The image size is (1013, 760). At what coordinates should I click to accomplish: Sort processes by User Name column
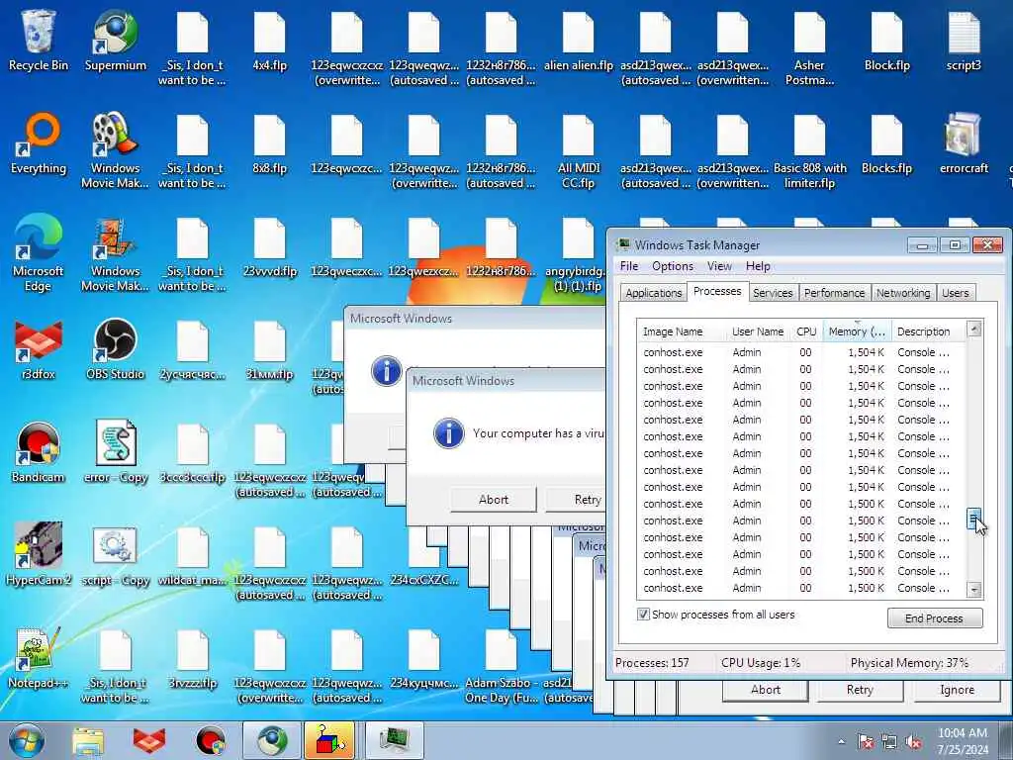click(x=757, y=332)
